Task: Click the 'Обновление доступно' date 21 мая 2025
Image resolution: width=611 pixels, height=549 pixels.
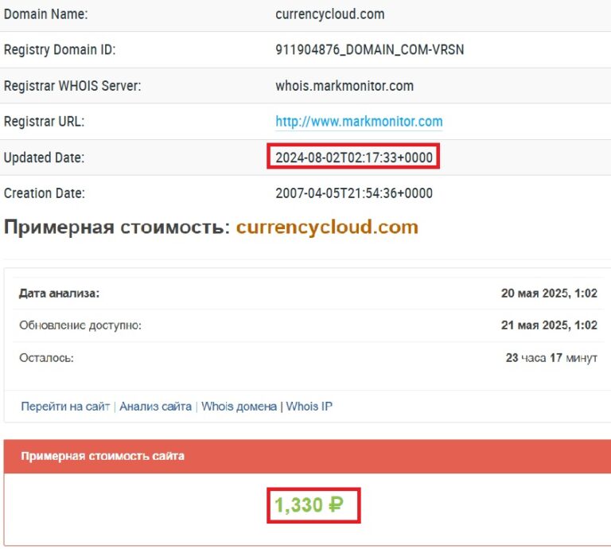Action: coord(549,325)
